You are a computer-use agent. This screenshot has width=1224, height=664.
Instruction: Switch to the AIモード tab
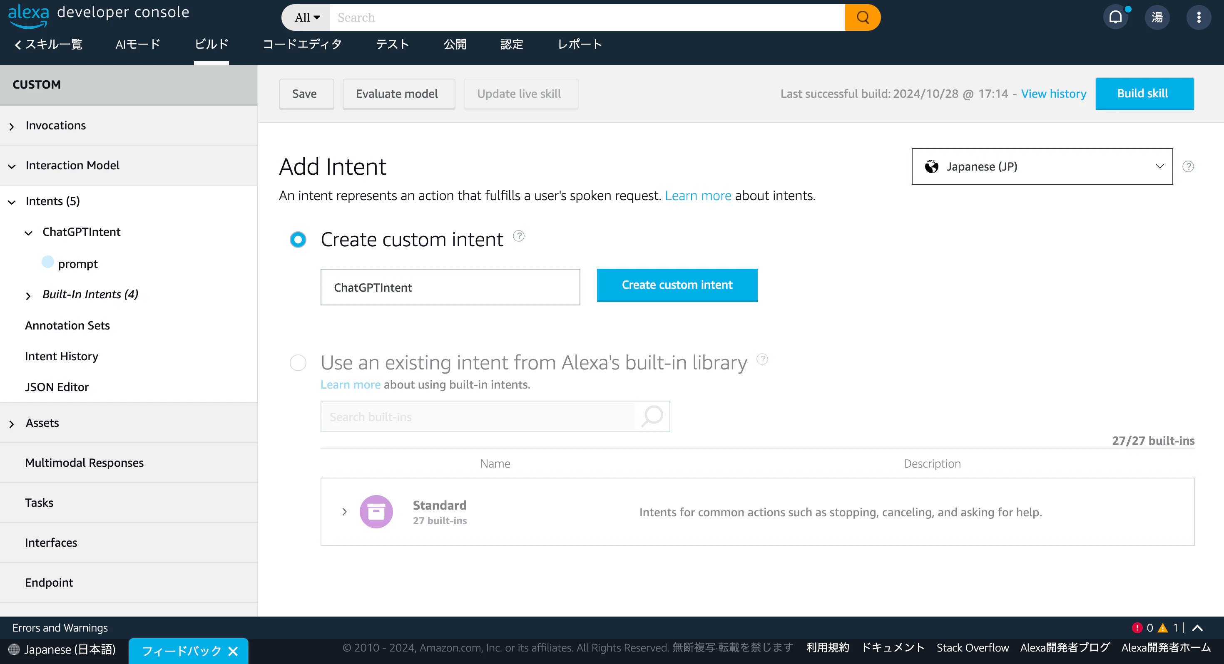(138, 44)
